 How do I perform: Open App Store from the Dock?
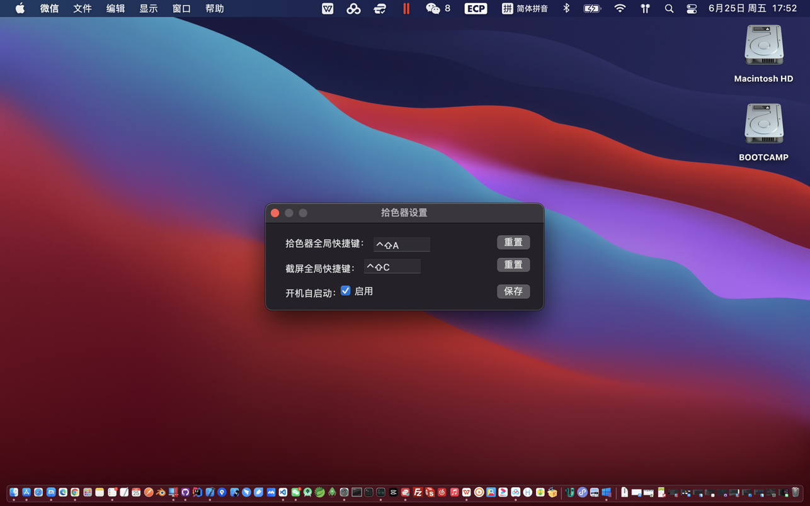click(x=26, y=492)
